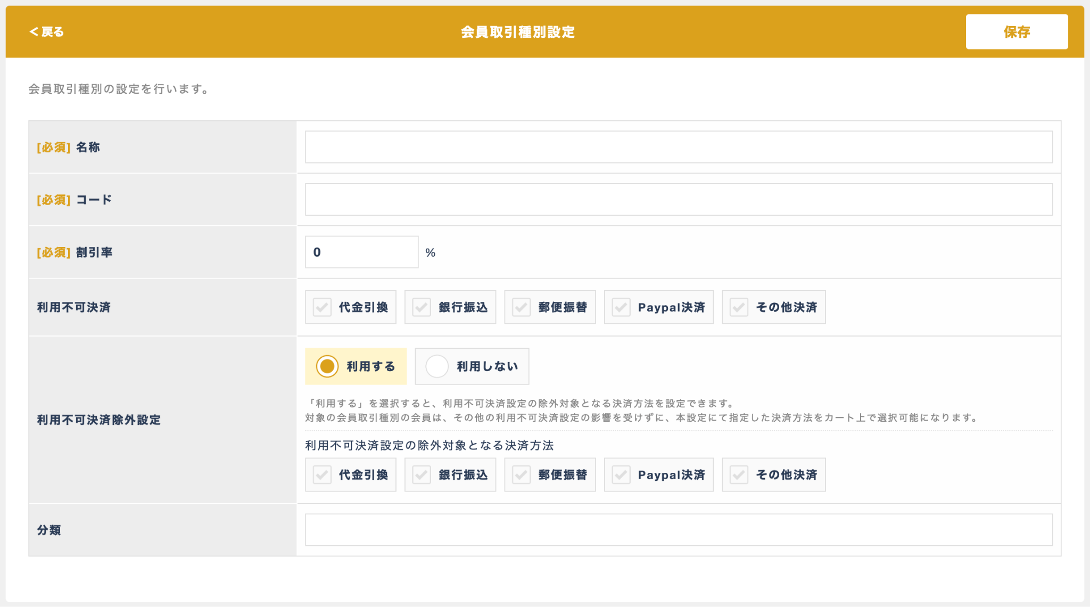The height and width of the screenshot is (607, 1090).
Task: Click the 割引率 discount rate field
Action: [361, 252]
